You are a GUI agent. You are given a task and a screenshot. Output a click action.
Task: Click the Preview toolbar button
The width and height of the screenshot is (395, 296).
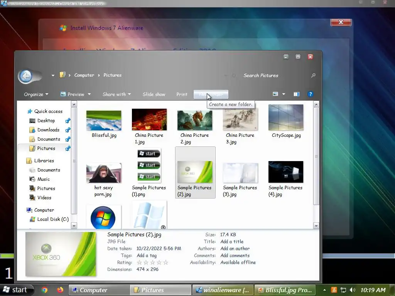coord(73,94)
